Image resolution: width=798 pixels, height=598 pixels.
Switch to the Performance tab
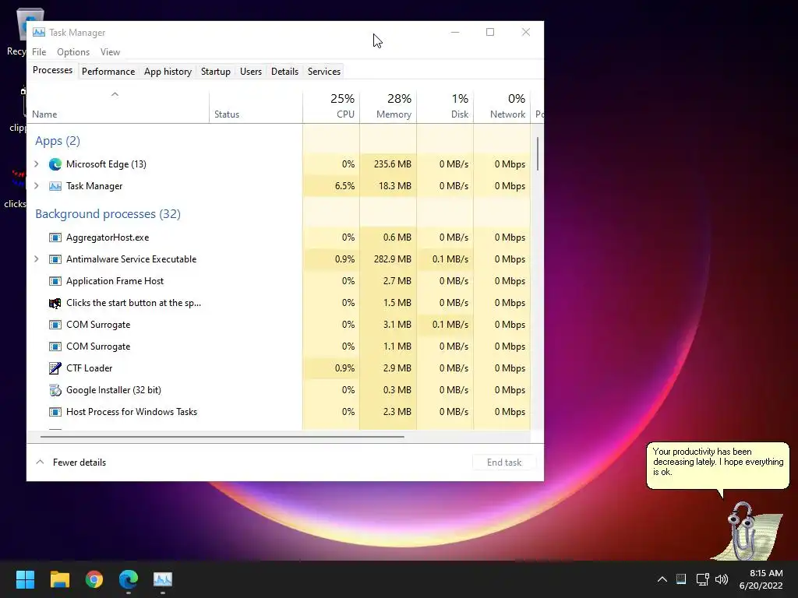[108, 72]
